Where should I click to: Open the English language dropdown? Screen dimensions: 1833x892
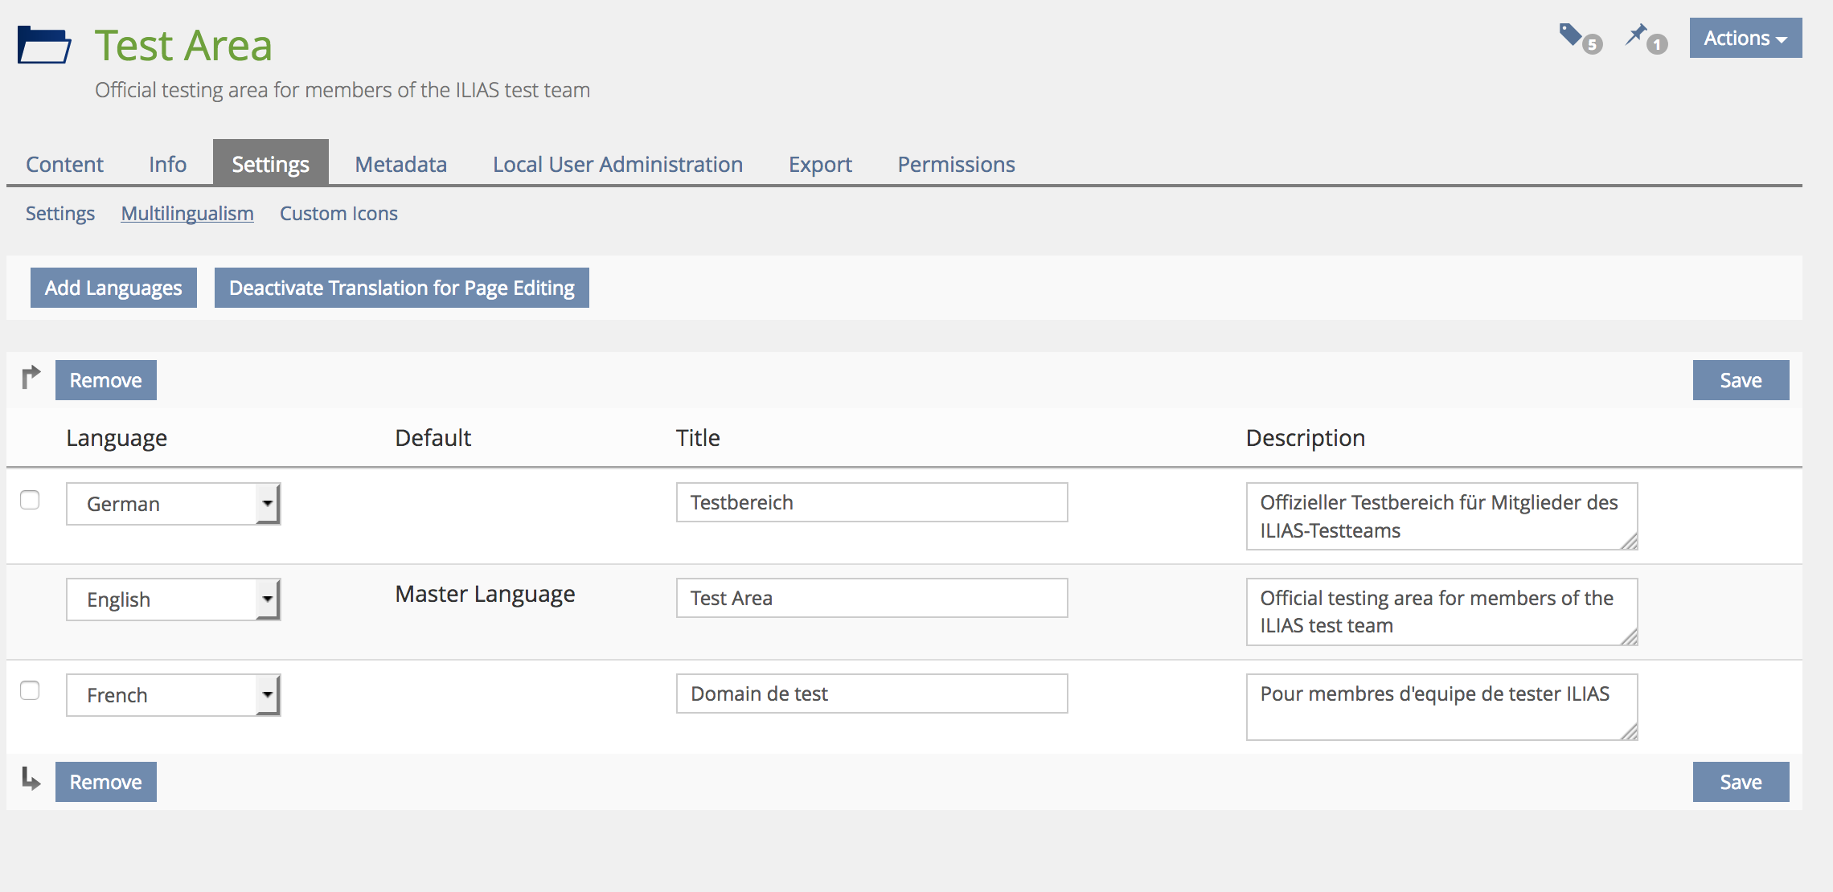[x=173, y=599]
